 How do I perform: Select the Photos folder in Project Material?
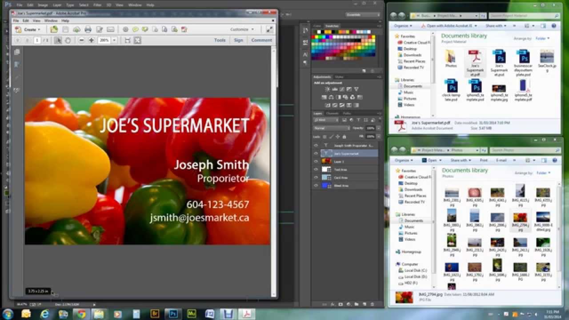[x=451, y=59]
